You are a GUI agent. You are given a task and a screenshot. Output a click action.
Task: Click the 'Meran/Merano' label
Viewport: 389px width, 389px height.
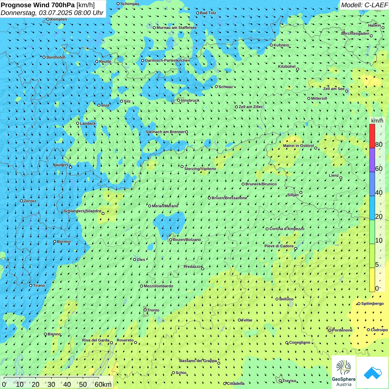click(x=165, y=206)
